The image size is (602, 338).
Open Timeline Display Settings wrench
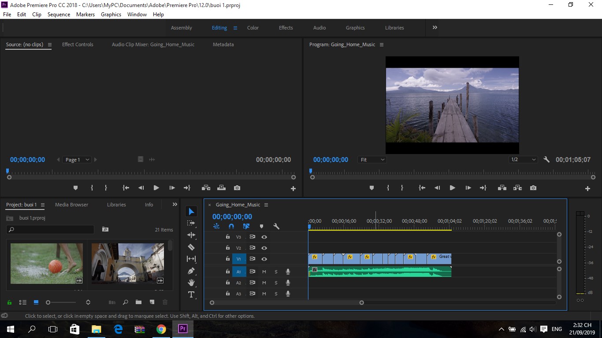[x=276, y=226]
